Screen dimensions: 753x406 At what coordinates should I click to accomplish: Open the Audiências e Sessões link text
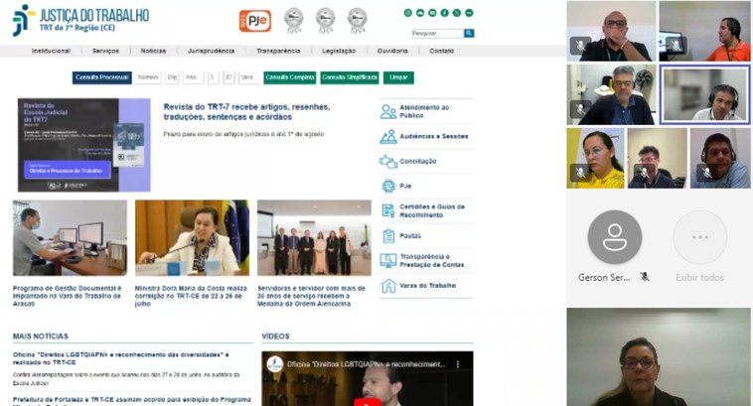pos(434,136)
